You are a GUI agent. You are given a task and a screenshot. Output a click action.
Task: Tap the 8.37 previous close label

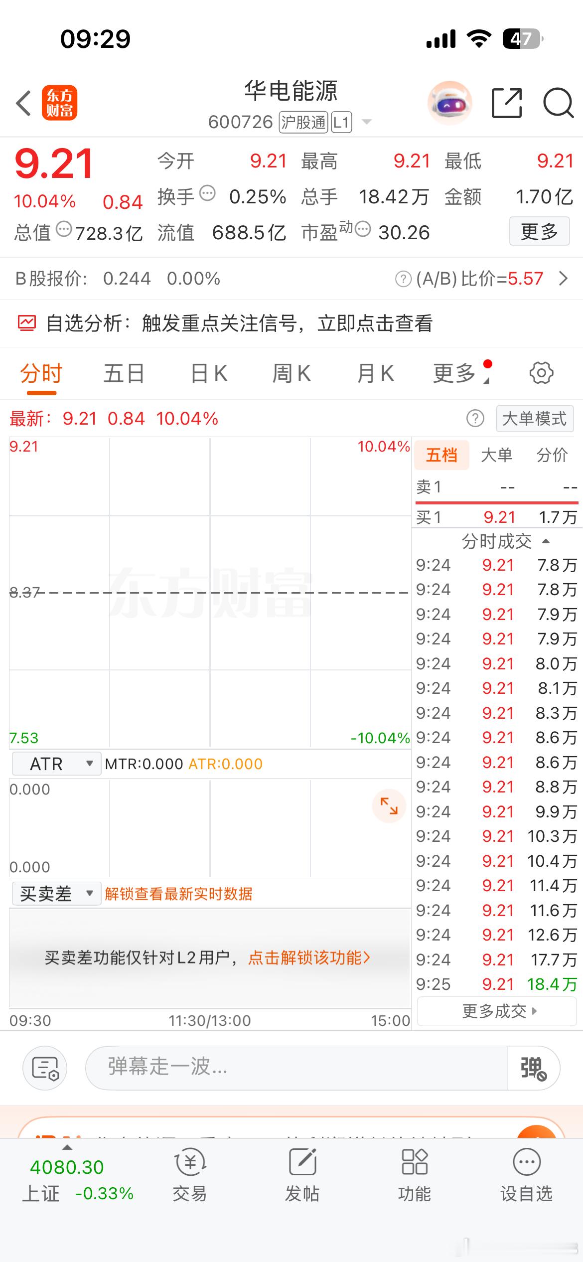click(x=24, y=592)
